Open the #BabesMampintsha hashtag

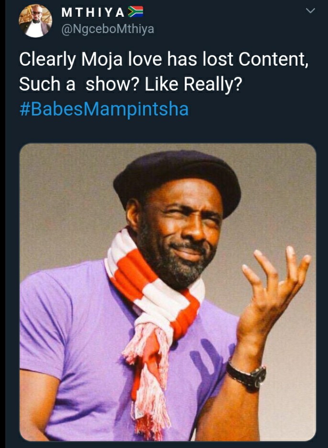104,109
